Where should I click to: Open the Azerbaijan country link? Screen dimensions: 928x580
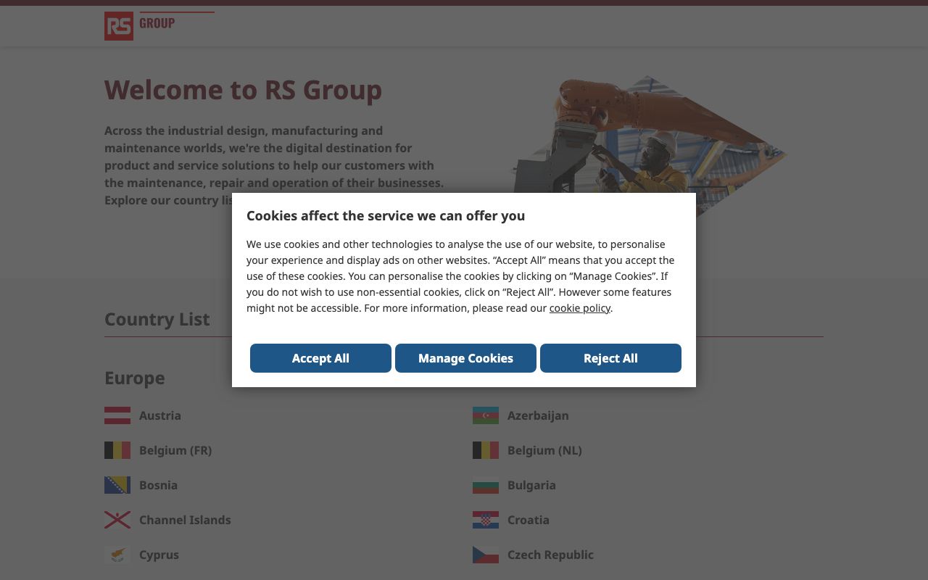point(538,415)
